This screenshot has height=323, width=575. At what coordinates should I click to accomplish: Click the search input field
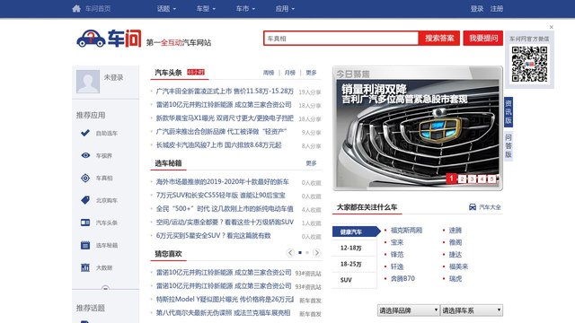click(341, 38)
